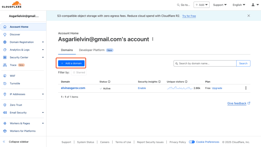The height and width of the screenshot is (147, 261).
Task: Open the elvinasgarov.com domain link
Action: pos(73,88)
